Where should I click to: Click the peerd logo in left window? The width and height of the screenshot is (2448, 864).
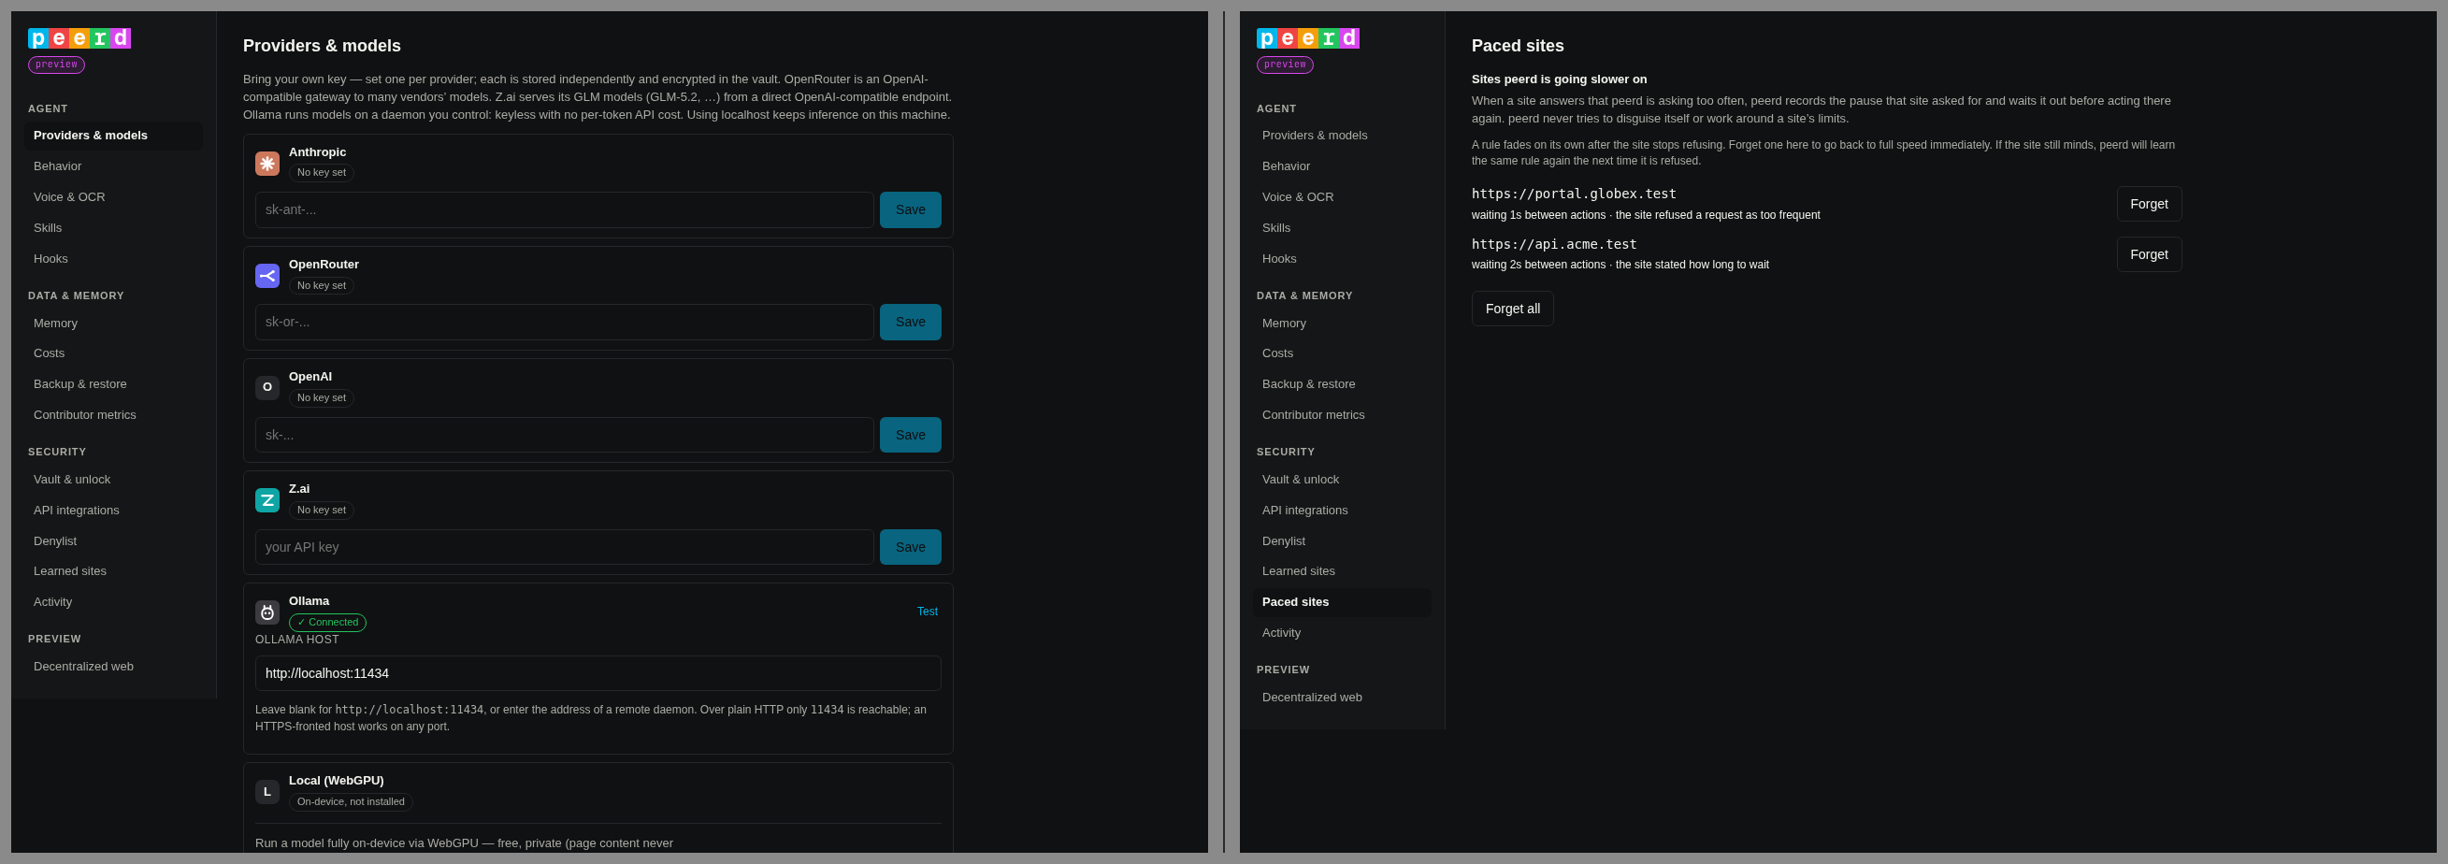click(79, 38)
